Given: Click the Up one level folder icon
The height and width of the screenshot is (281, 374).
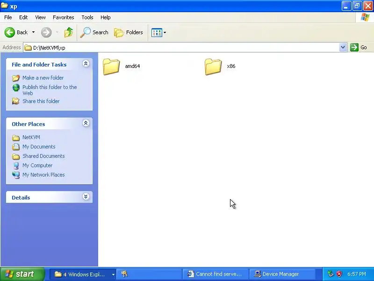Looking at the screenshot, I should pyautogui.click(x=69, y=32).
